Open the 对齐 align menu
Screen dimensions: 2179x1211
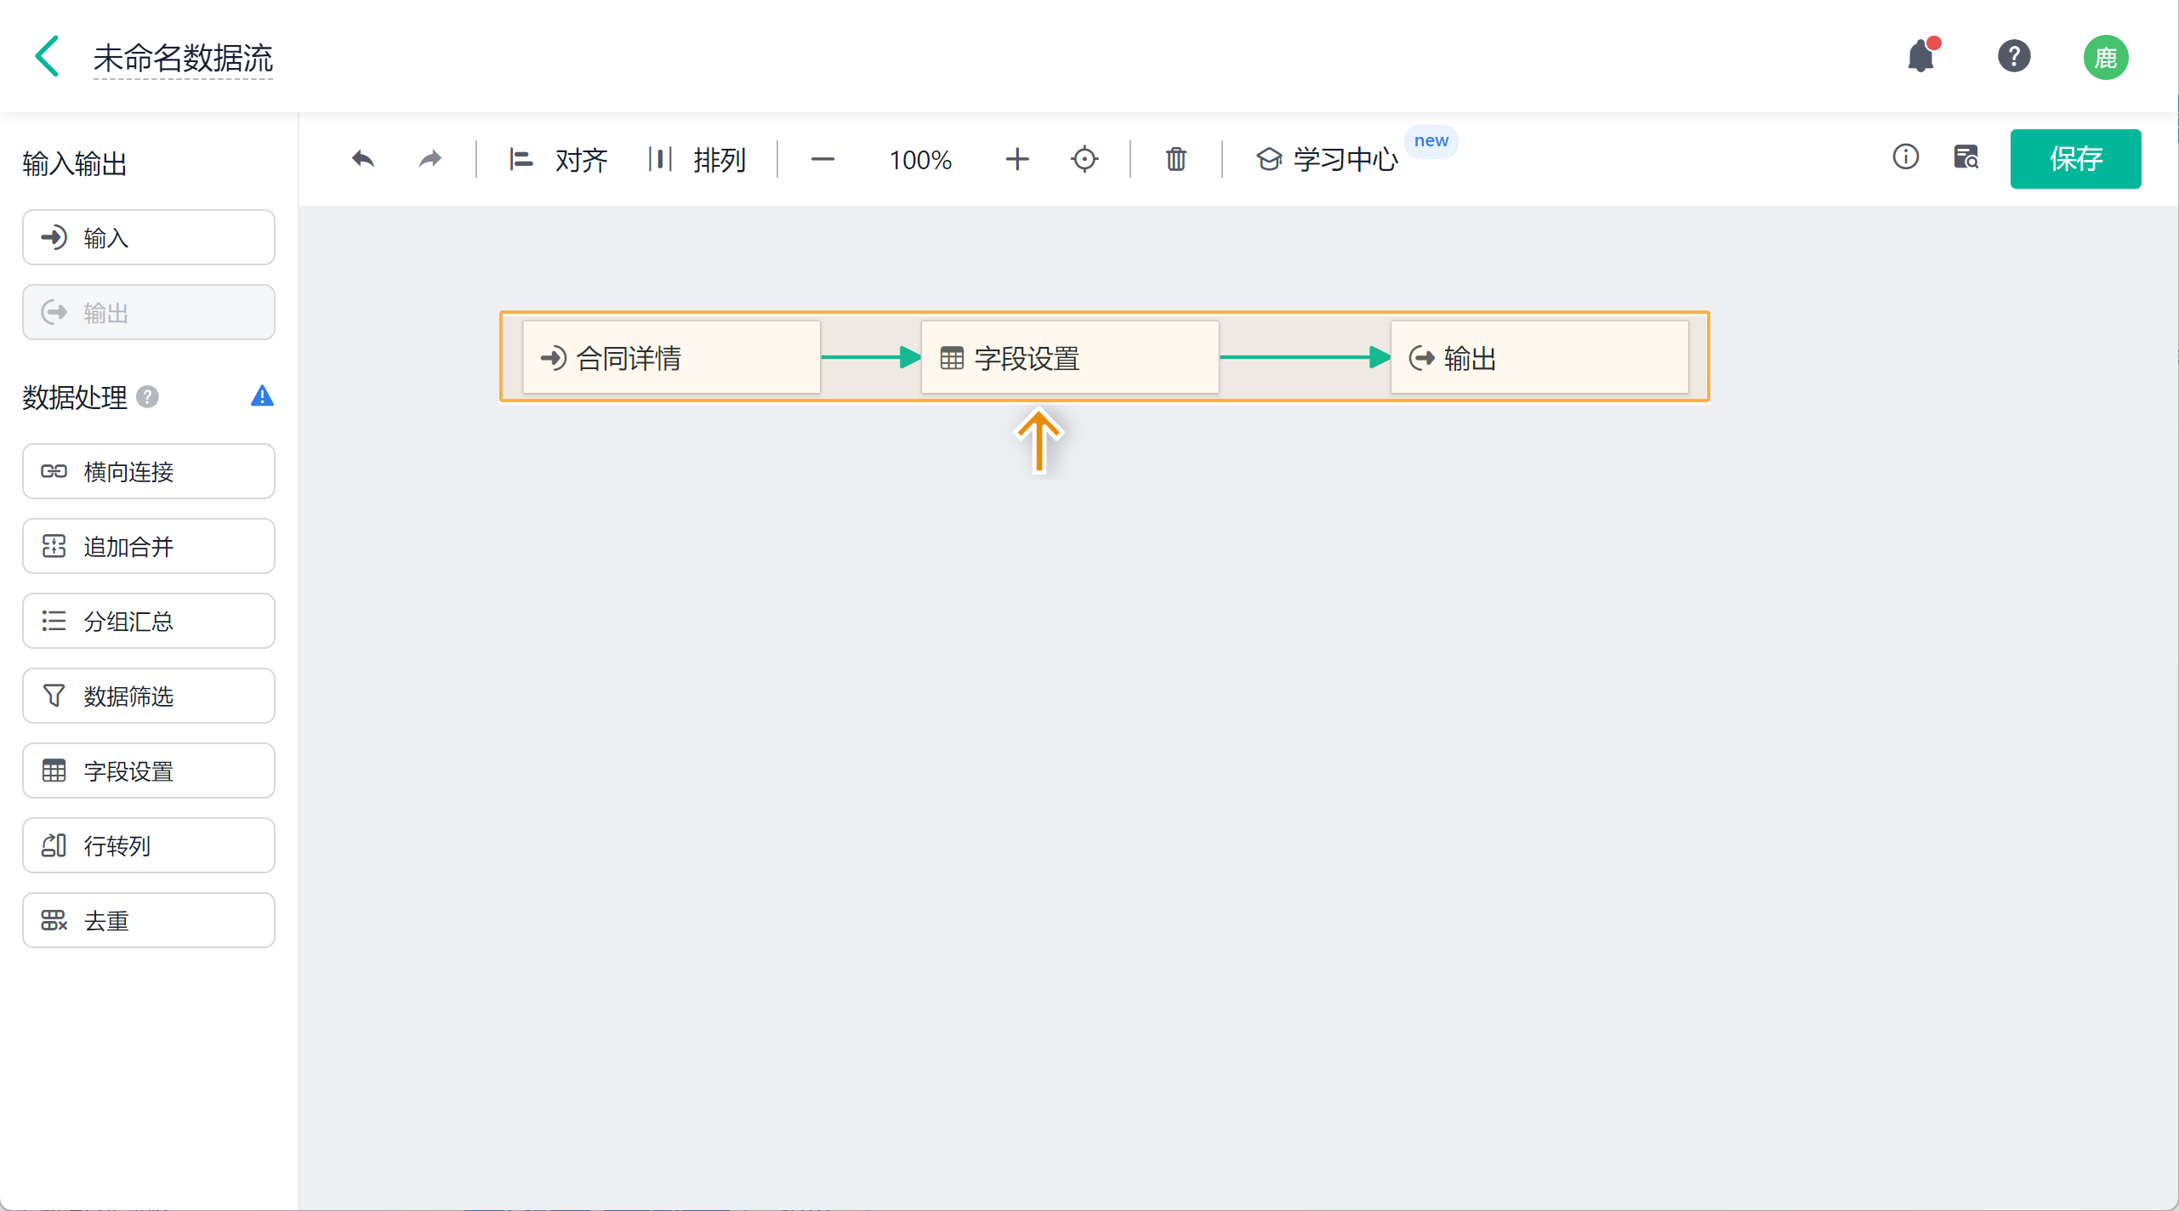558,159
